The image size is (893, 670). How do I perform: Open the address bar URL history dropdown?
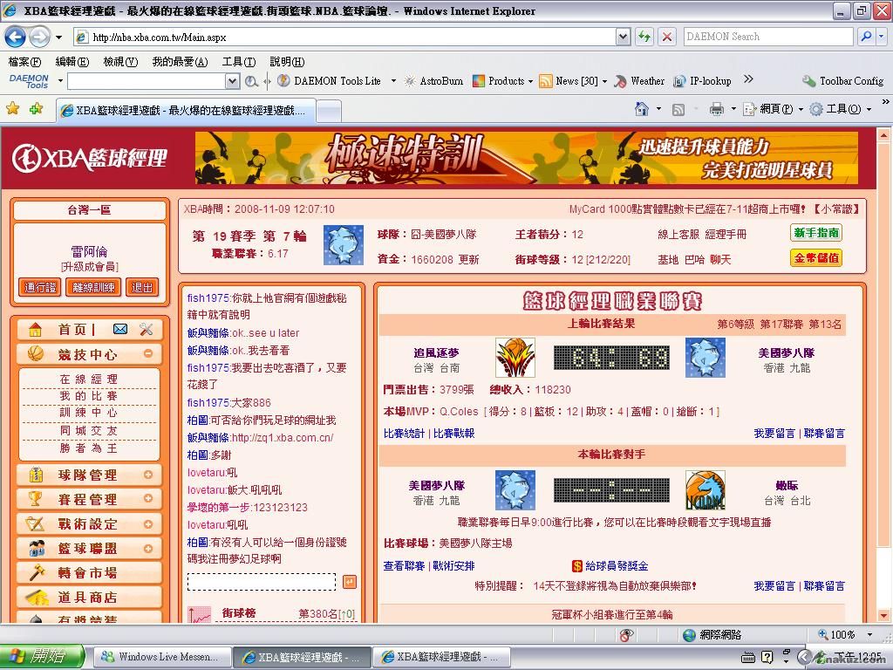[623, 37]
